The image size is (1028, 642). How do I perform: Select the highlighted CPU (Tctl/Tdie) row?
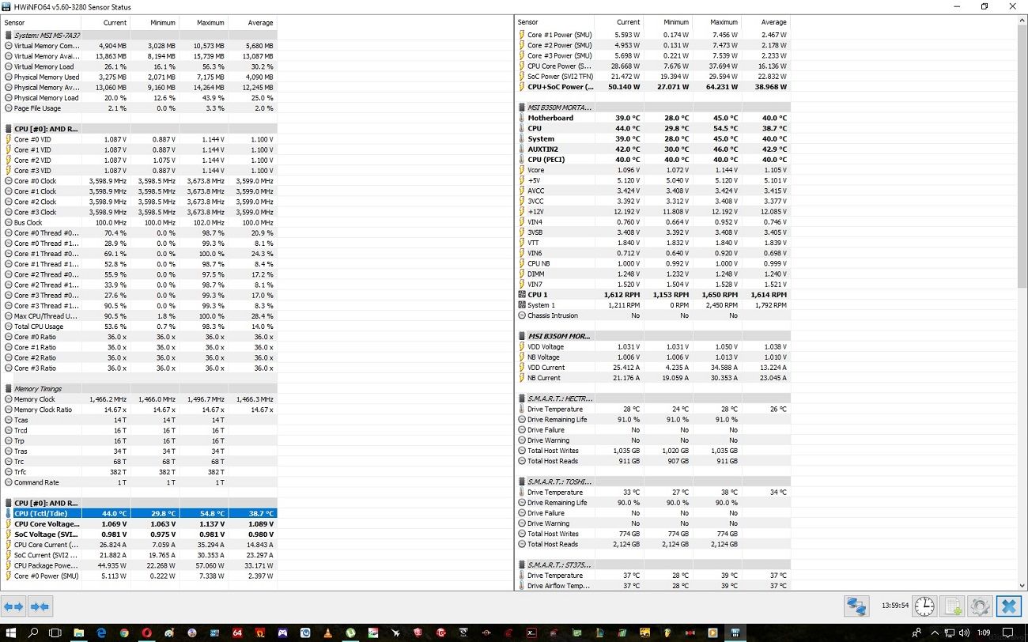(x=139, y=513)
